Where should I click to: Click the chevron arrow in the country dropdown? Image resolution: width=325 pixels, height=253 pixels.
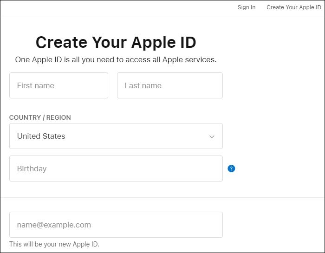click(x=212, y=136)
